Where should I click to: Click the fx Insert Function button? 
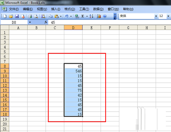[46, 22]
